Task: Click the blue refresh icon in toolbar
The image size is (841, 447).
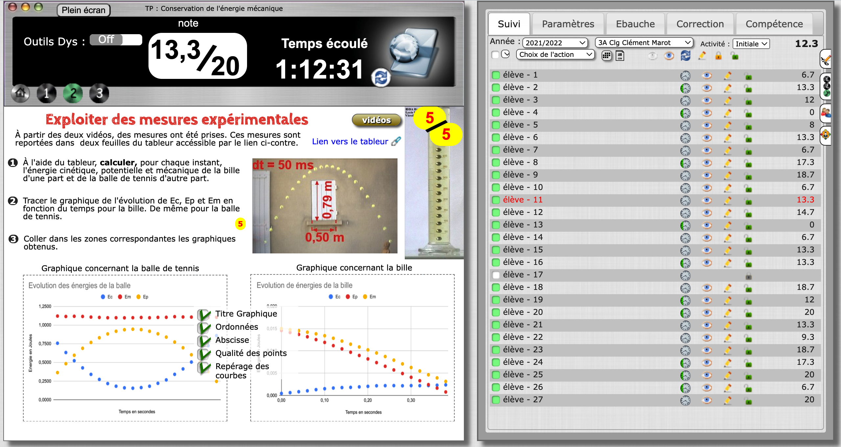Action: tap(685, 56)
